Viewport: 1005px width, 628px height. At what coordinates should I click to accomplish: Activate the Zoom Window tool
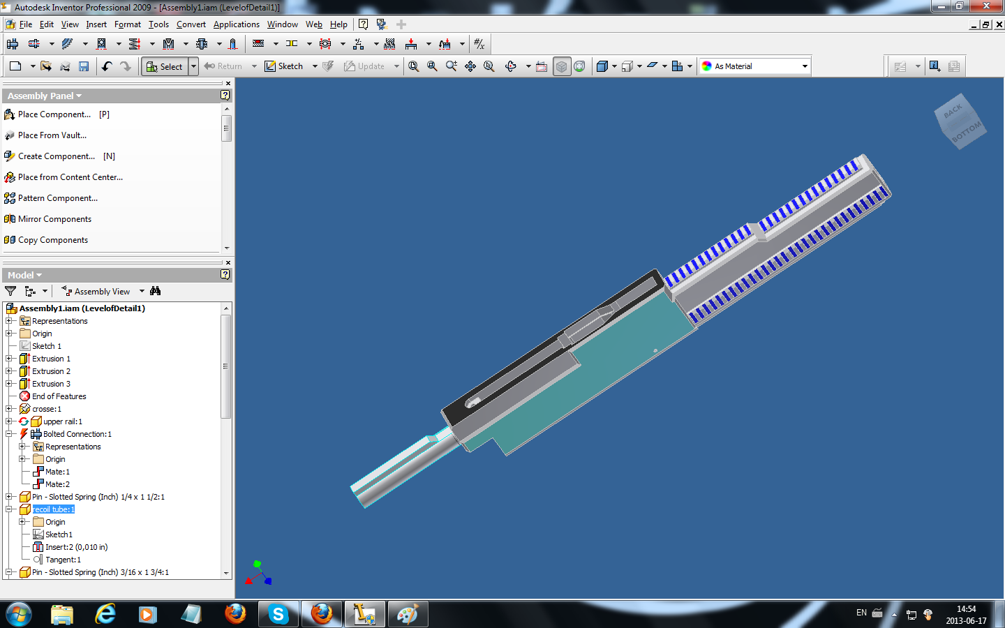[x=433, y=66]
